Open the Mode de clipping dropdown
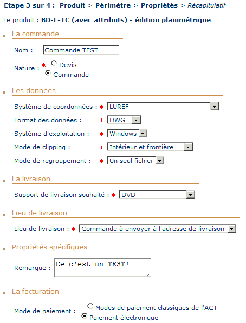 click(x=150, y=147)
